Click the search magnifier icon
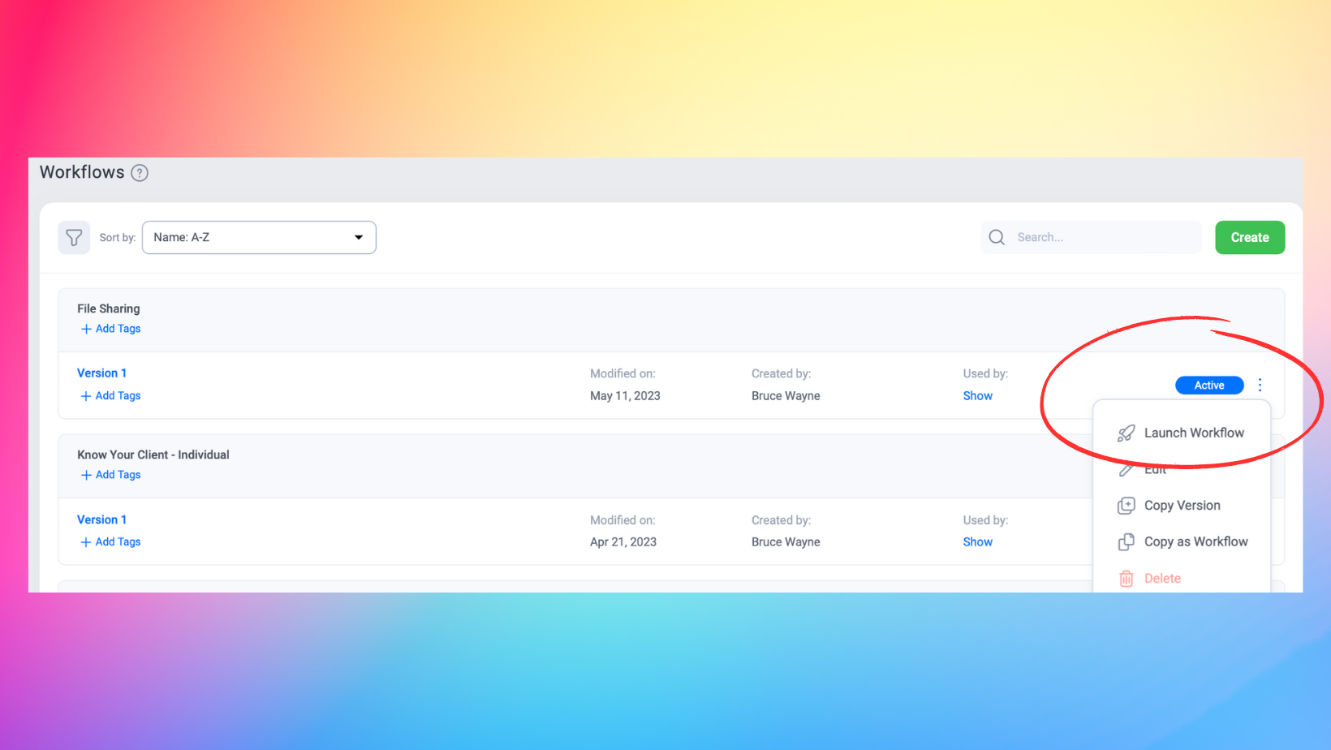This screenshot has height=750, width=1331. coord(997,237)
